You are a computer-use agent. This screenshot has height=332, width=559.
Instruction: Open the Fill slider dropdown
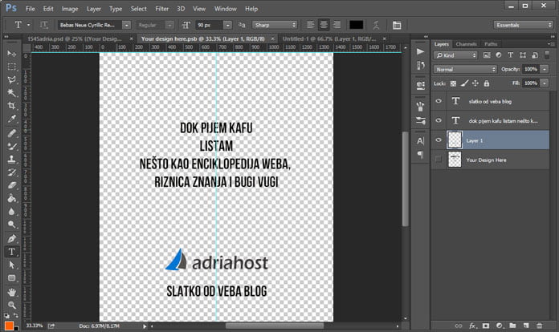[x=544, y=83]
